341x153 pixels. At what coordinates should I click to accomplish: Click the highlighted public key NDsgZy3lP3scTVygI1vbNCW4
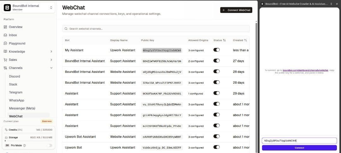162,50
